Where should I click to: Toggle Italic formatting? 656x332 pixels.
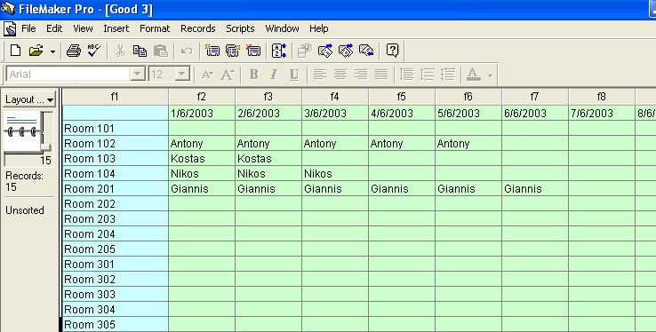[274, 75]
